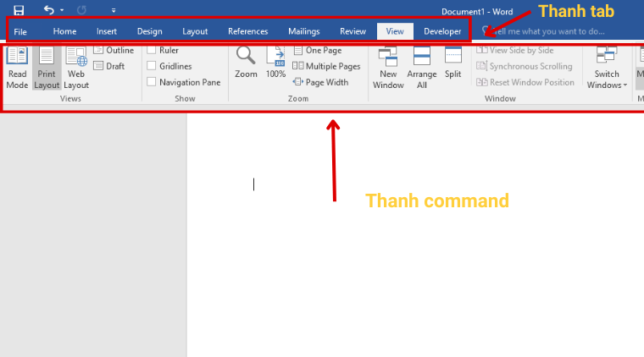
Task: Select Print Layout view
Action: pyautogui.click(x=47, y=68)
